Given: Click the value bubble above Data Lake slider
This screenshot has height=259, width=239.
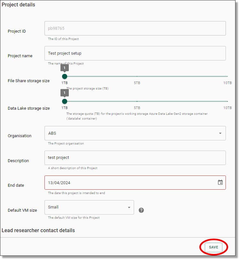Looking at the screenshot, I should coord(65,93).
